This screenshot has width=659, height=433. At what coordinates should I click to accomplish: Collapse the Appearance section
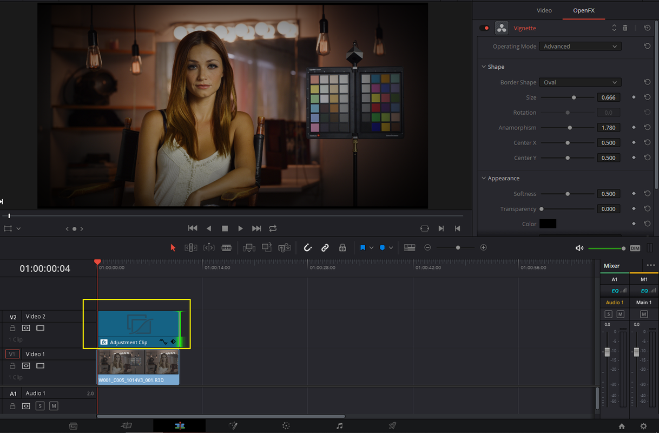[484, 178]
